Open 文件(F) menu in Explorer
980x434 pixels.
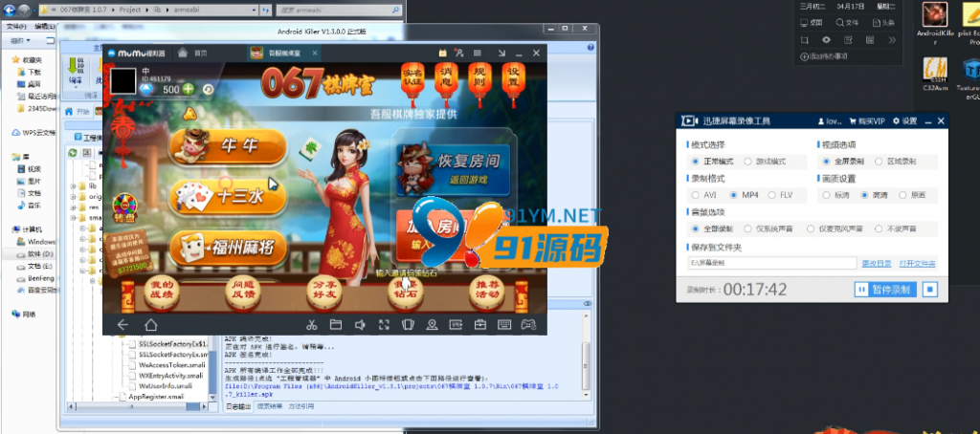[15, 26]
